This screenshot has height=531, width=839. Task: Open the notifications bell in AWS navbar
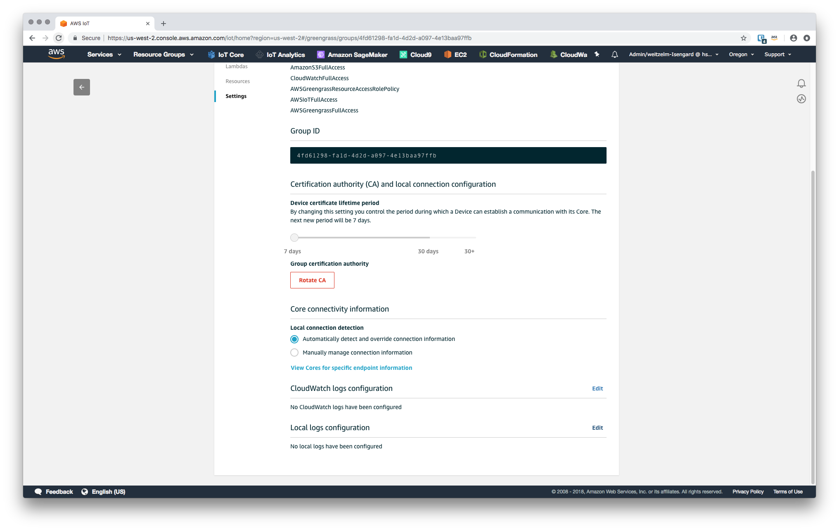(x=615, y=55)
